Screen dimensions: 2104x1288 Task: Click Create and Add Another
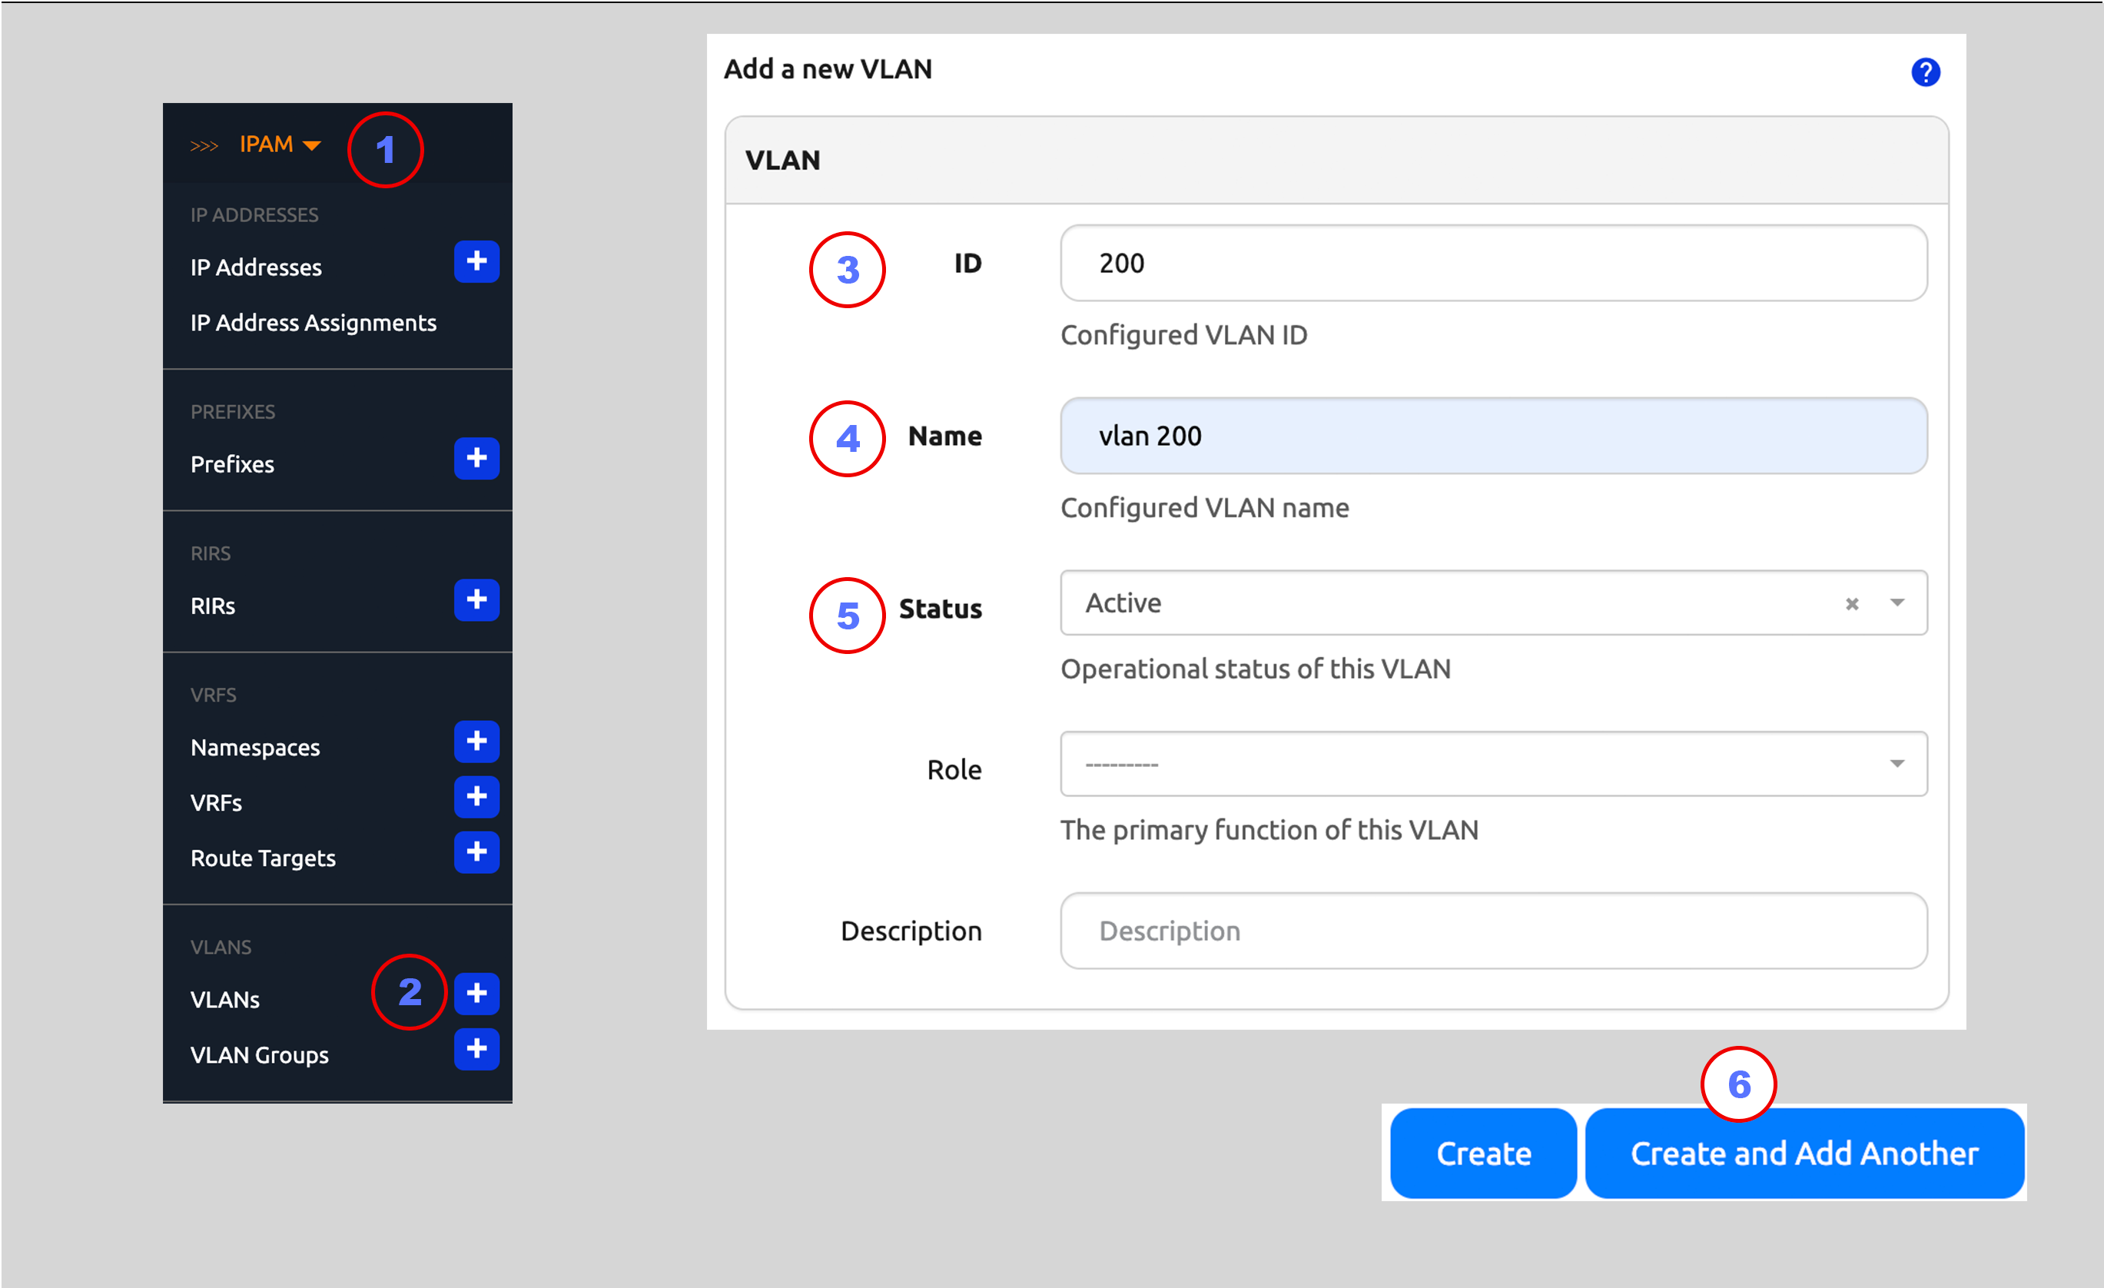pos(1805,1154)
